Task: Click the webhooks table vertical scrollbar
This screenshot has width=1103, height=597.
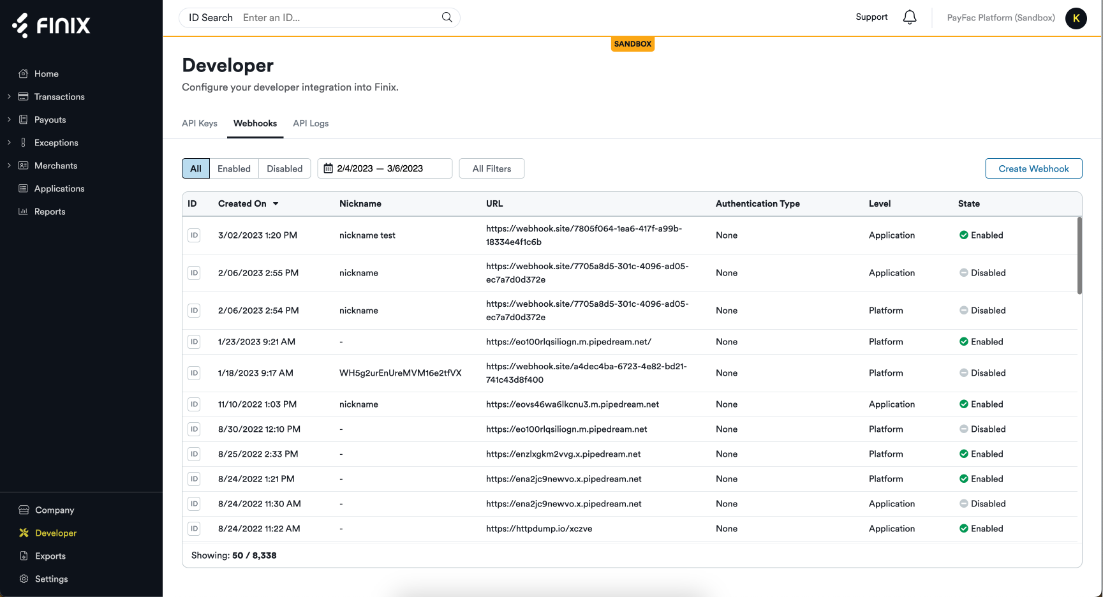Action: click(1079, 255)
